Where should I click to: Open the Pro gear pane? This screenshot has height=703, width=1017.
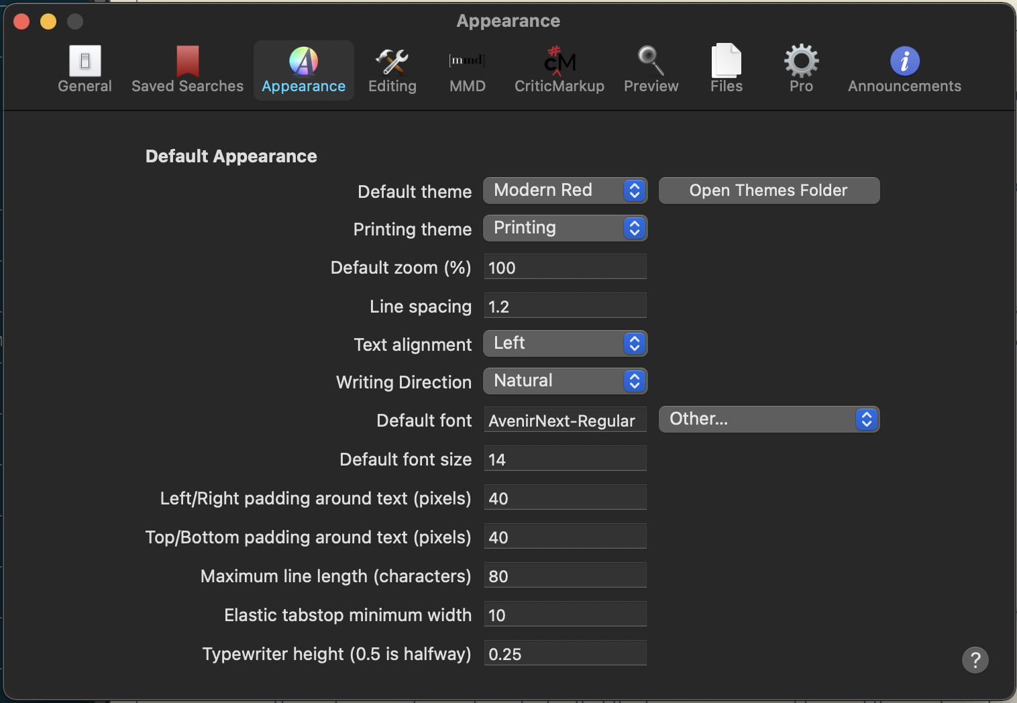801,70
